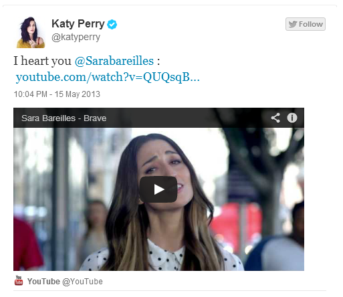Click the 'I heart you' tweet text
This screenshot has width=343, height=297.
42,61
